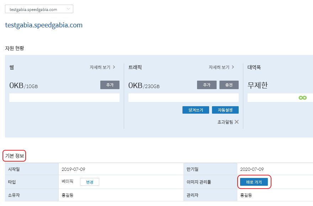
Task: Change hosting type with 변경 button
Action: click(90, 182)
